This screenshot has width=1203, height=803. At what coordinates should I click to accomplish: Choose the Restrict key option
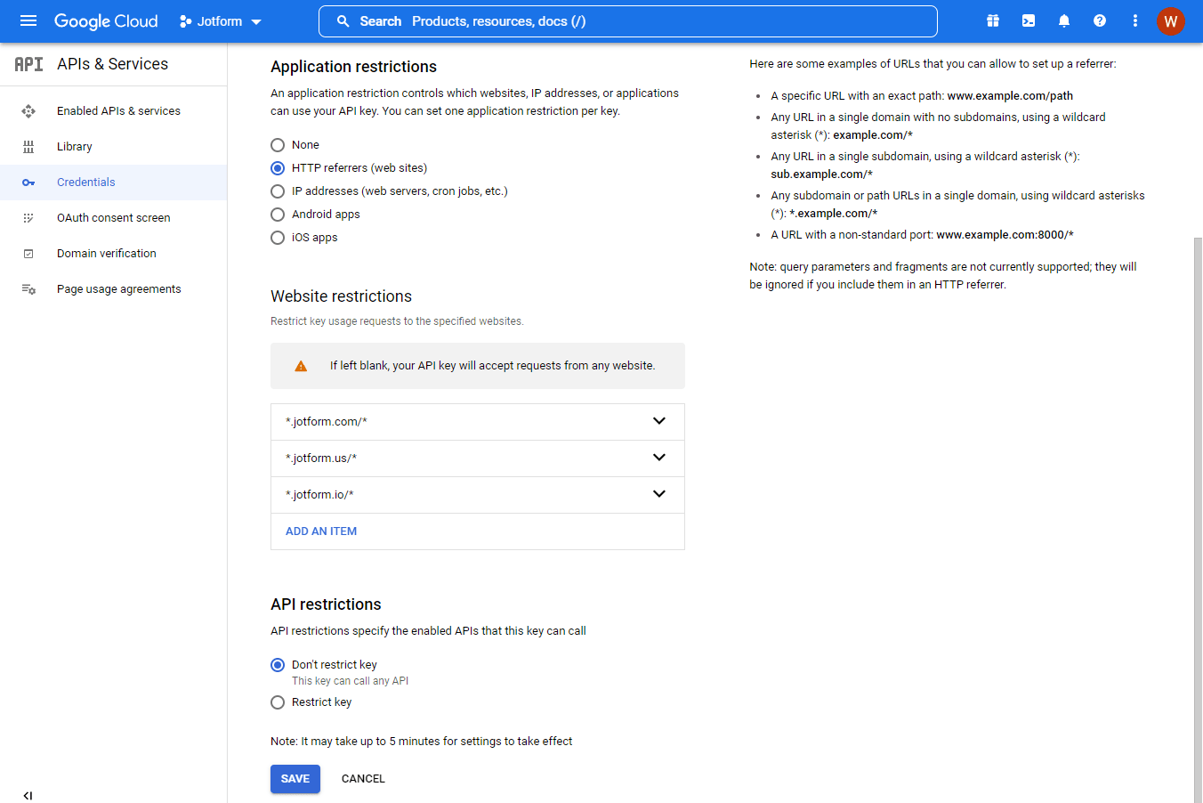278,702
